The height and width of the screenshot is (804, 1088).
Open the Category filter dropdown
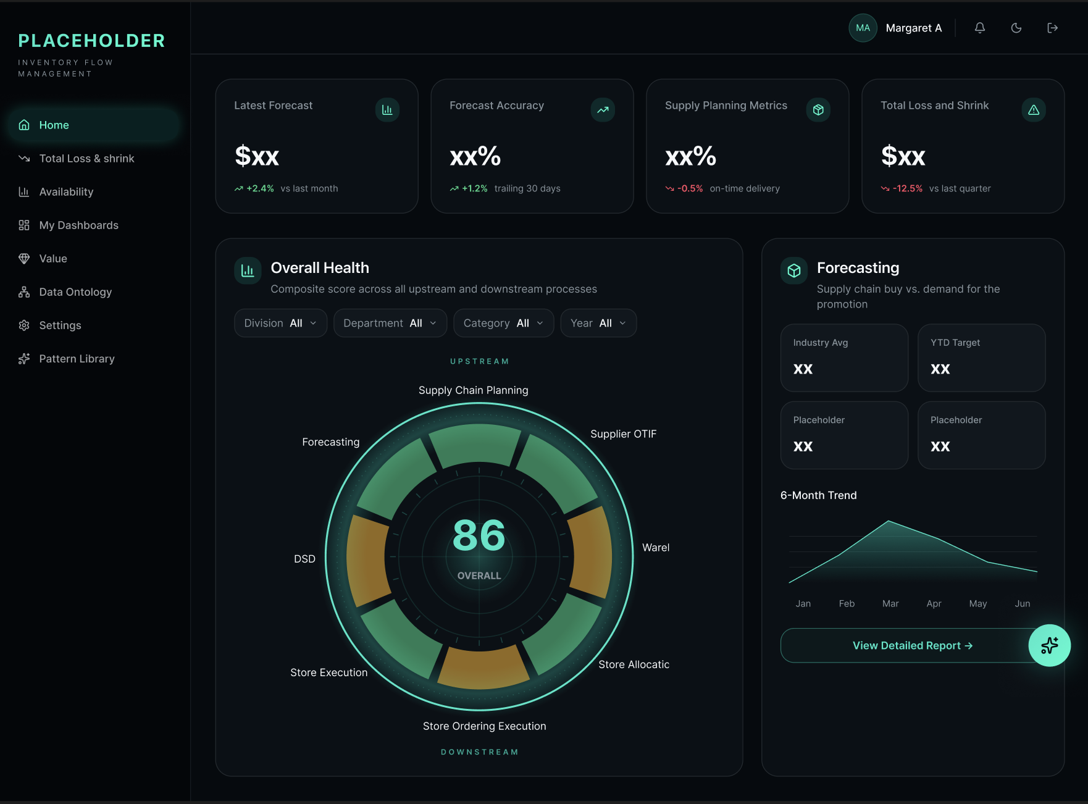click(503, 323)
